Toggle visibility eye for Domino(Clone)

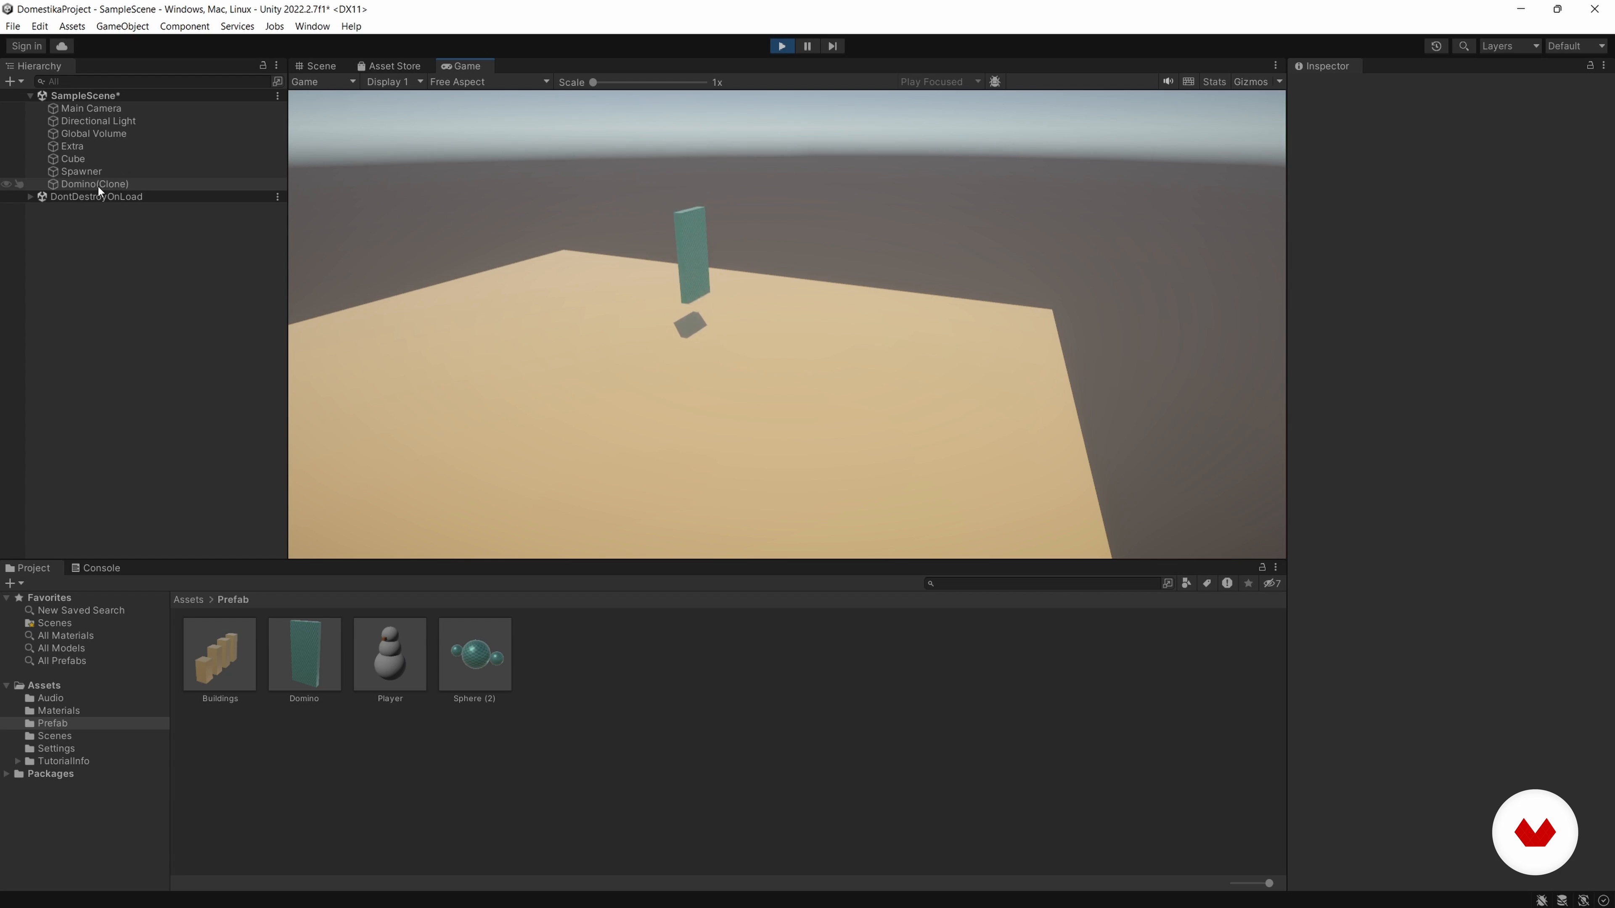(x=6, y=184)
